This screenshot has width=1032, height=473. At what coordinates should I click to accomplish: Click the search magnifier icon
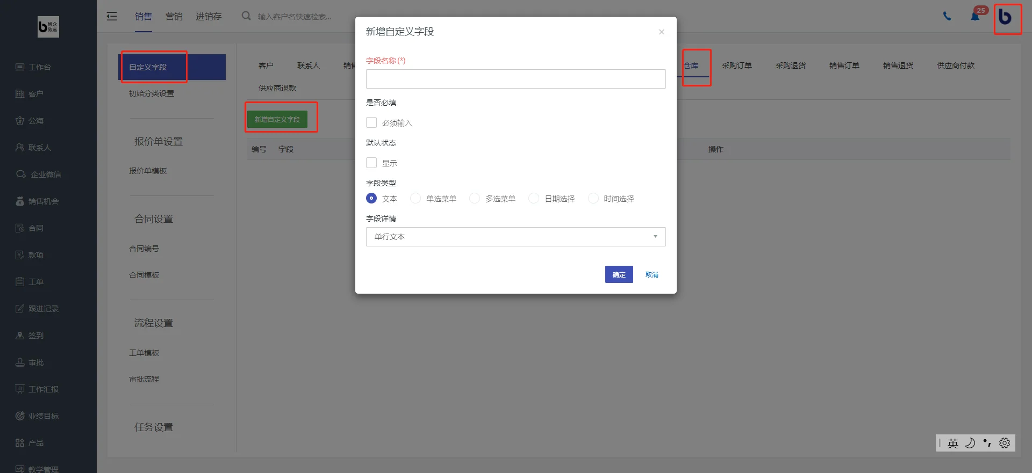pyautogui.click(x=246, y=16)
